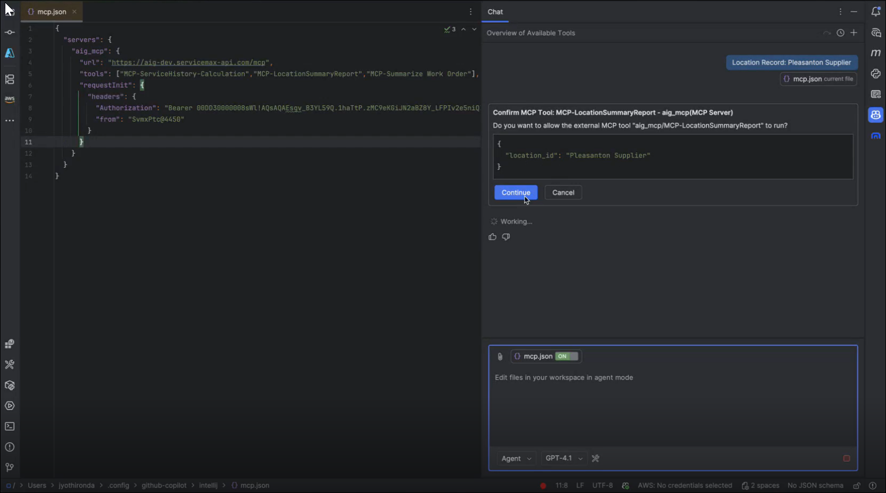The image size is (886, 493).
Task: Open the GitHub Copilot Chat icon
Action: click(x=876, y=115)
